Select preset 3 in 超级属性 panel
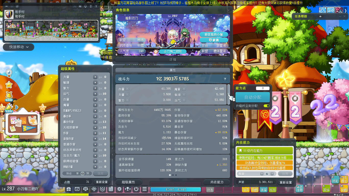 coord(88,174)
